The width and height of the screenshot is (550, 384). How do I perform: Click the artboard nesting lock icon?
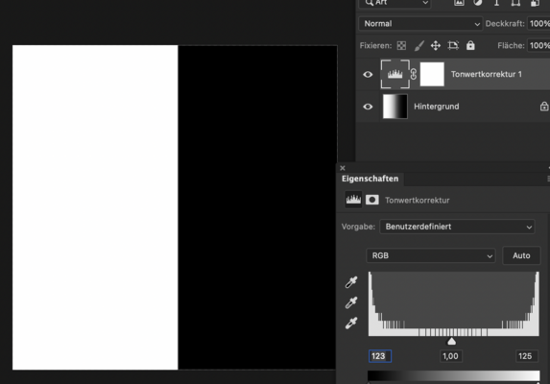point(453,45)
